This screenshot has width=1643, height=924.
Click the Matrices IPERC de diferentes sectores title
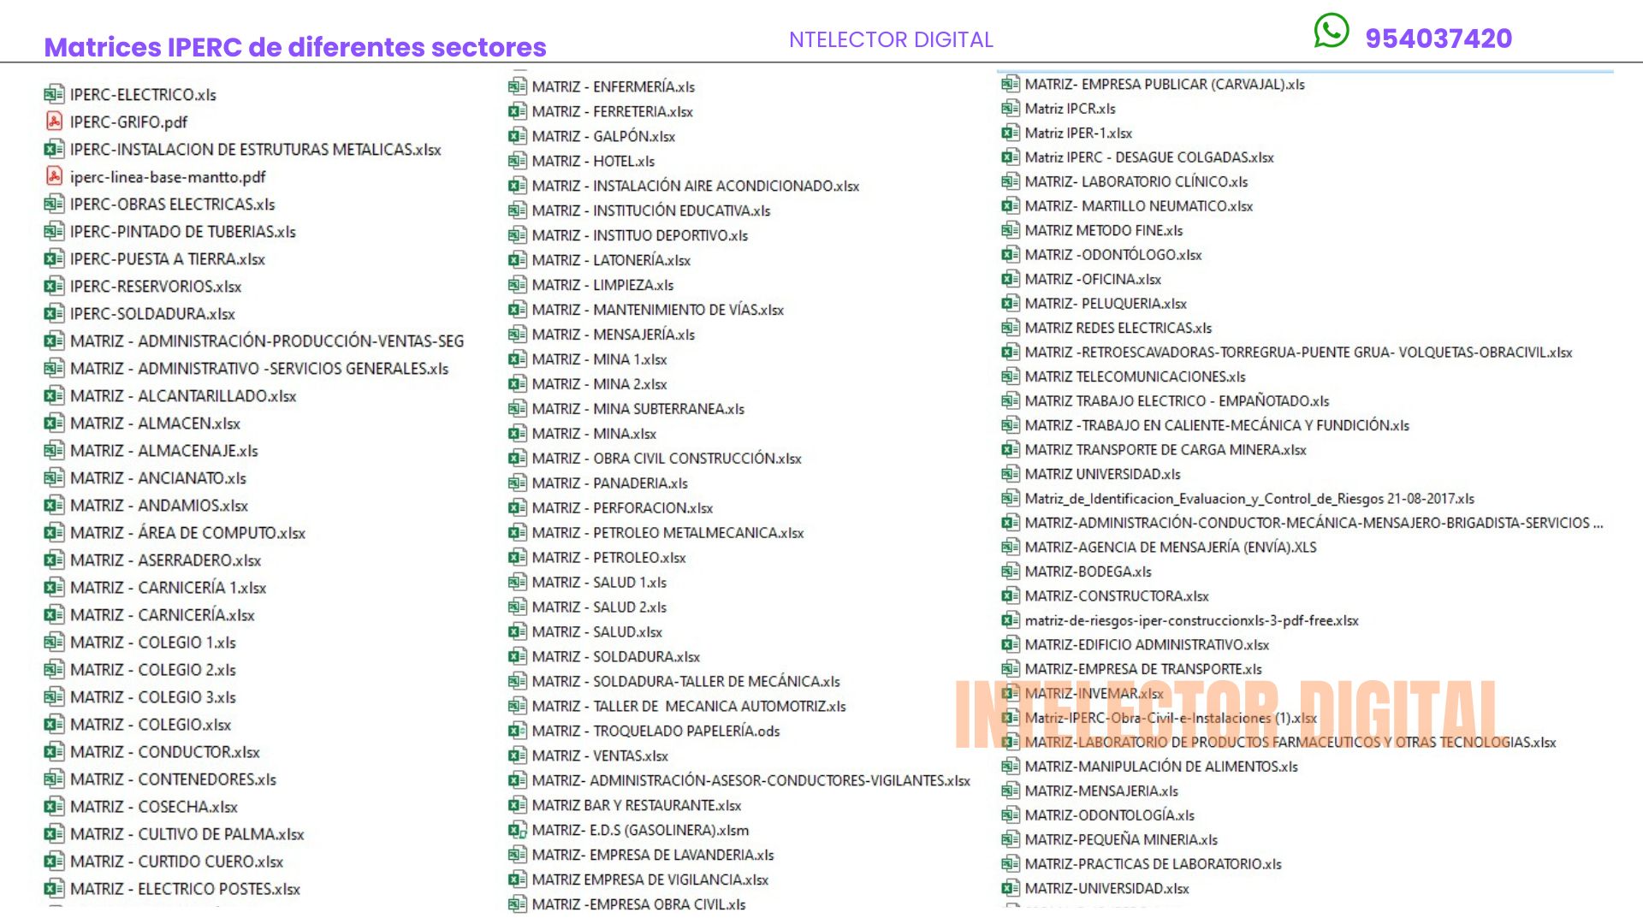[x=295, y=47]
